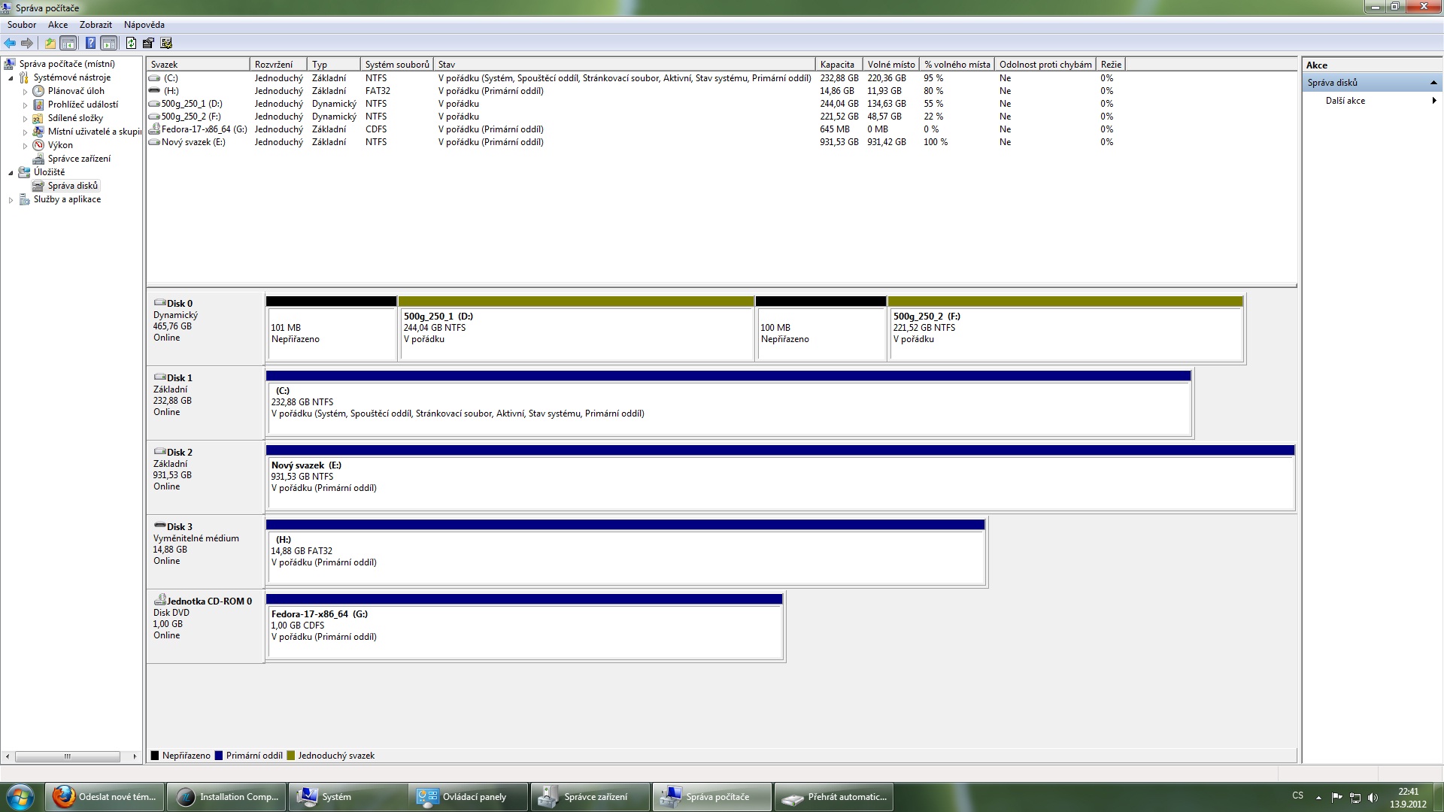Open the disk view settings toolbar icon
1444x812 pixels.
tap(166, 44)
